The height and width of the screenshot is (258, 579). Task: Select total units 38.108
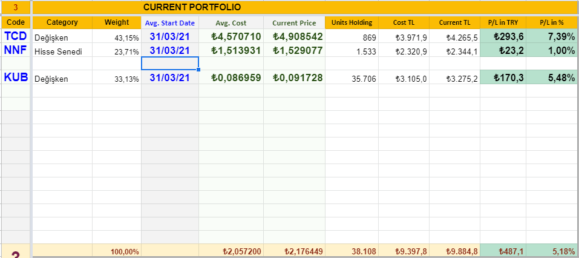pyautogui.click(x=352, y=251)
